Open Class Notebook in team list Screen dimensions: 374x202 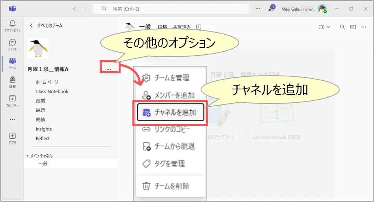(52, 91)
